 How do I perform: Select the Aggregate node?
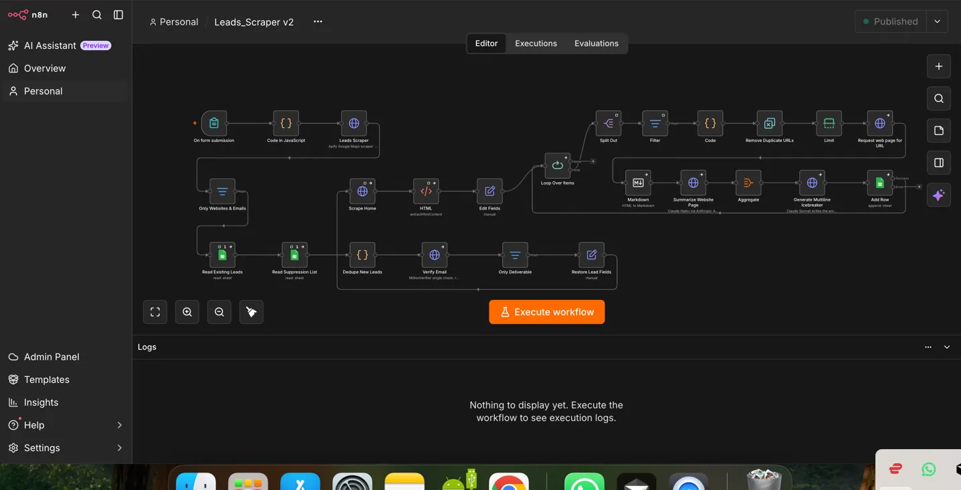pyautogui.click(x=748, y=183)
